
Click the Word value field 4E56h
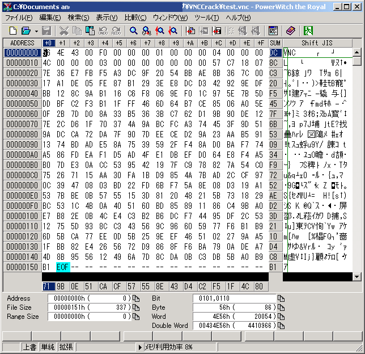point(235,317)
